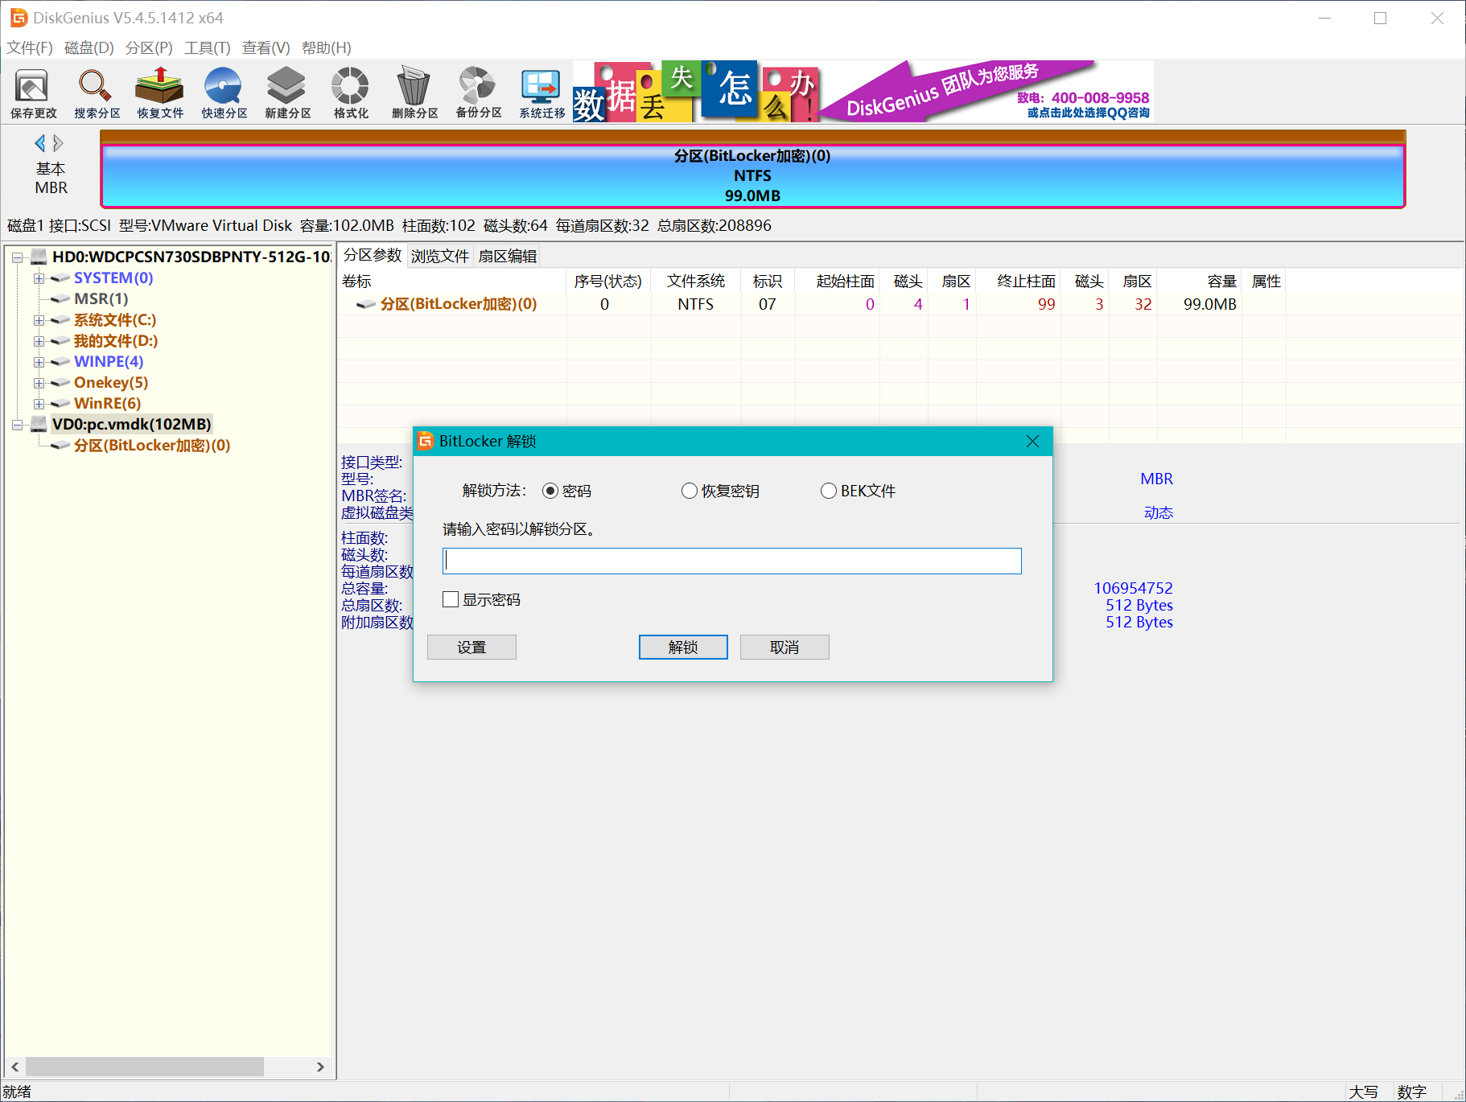Launch the System Migration (系统迁移) tool
Screen dimensions: 1466x1102
tap(542, 93)
